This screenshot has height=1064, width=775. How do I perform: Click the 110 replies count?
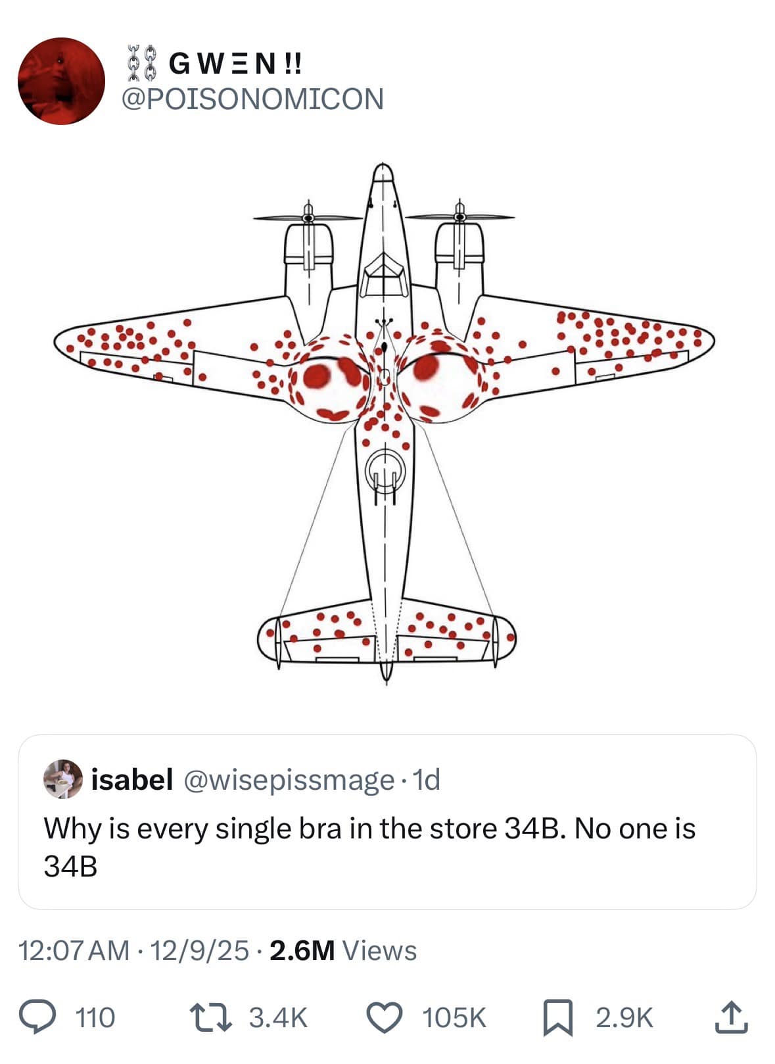pos(95,1017)
